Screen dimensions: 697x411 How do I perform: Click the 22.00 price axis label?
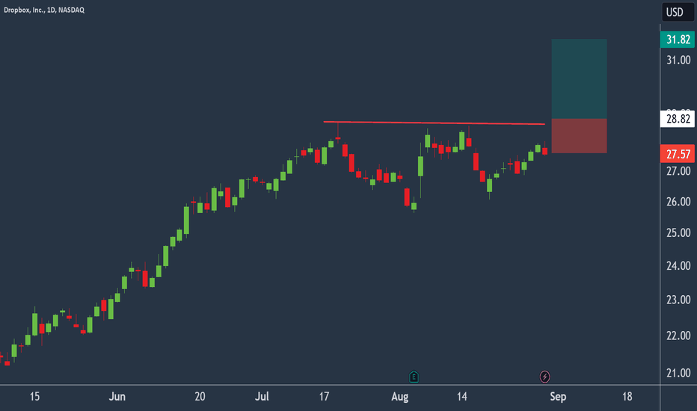click(678, 336)
